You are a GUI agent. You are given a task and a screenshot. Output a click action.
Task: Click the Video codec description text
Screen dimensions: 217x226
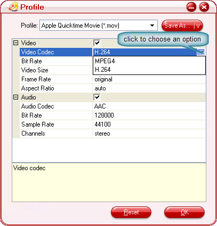29,168
